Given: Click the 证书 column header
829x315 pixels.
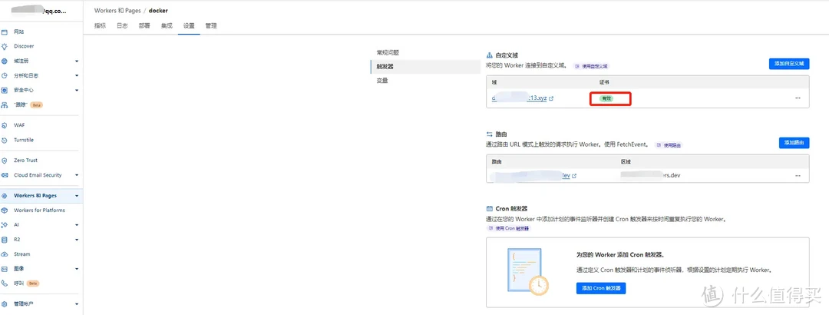Looking at the screenshot, I should pos(604,82).
